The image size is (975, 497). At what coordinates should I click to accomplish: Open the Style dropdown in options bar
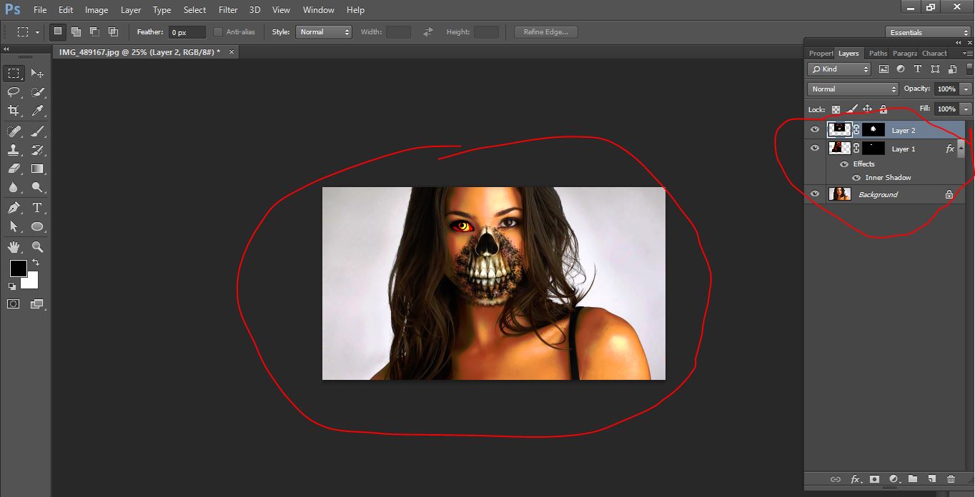click(324, 32)
